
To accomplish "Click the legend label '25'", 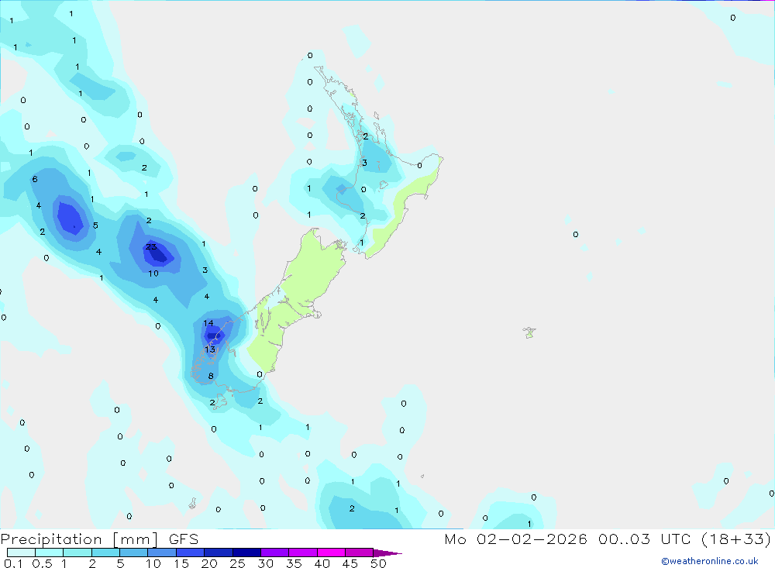I will click(237, 563).
